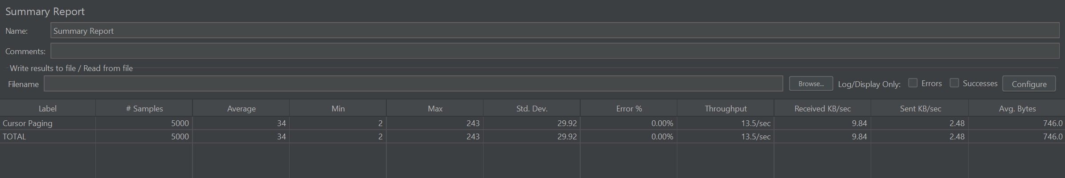Click the Label column header

tap(48, 108)
